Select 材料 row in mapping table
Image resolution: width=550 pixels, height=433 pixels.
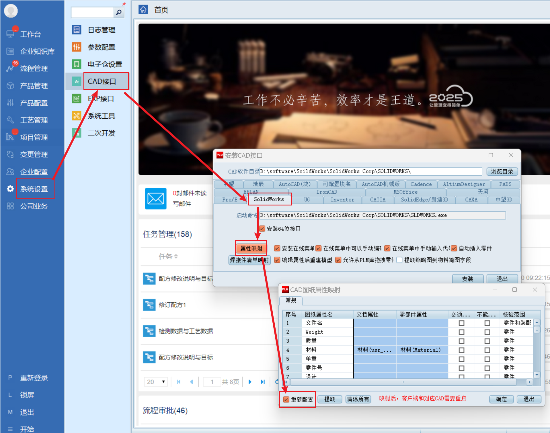[407, 350]
